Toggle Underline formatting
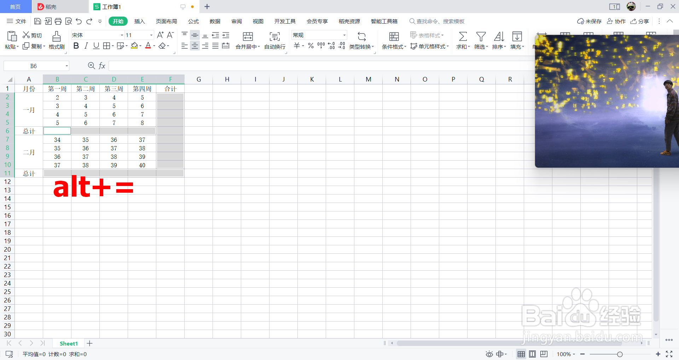 coord(96,46)
